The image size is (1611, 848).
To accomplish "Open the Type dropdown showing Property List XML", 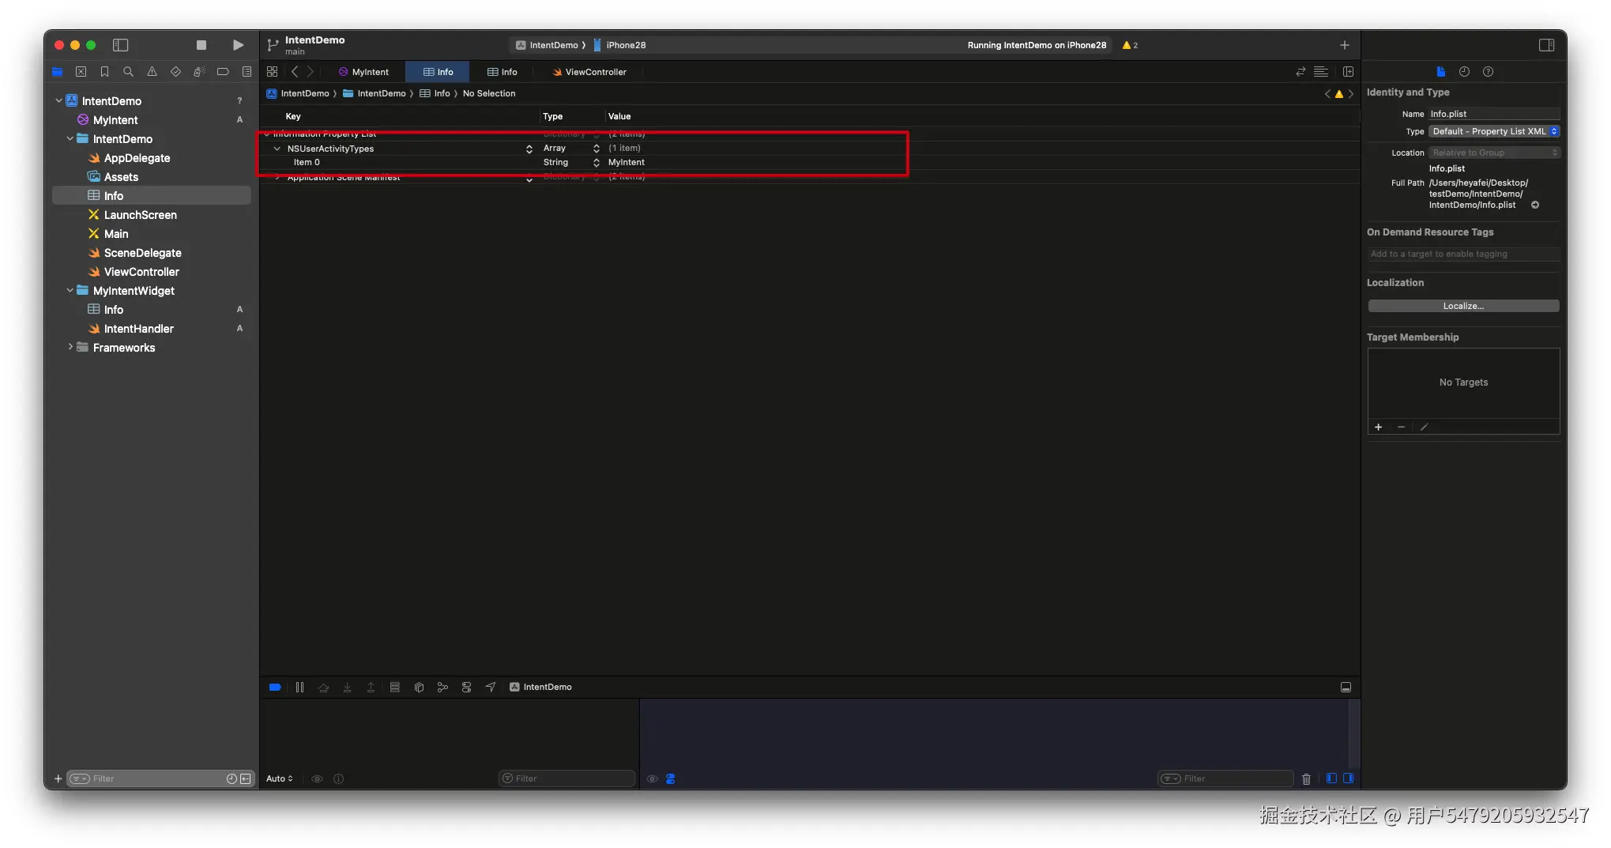I will pos(1492,131).
